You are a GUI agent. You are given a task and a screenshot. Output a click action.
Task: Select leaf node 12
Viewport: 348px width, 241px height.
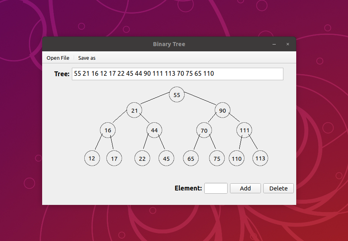pos(92,158)
